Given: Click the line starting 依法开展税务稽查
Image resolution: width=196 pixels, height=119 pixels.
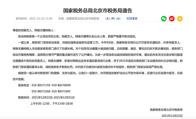Looking at the screenshot, I should pyautogui.click(x=98, y=55).
